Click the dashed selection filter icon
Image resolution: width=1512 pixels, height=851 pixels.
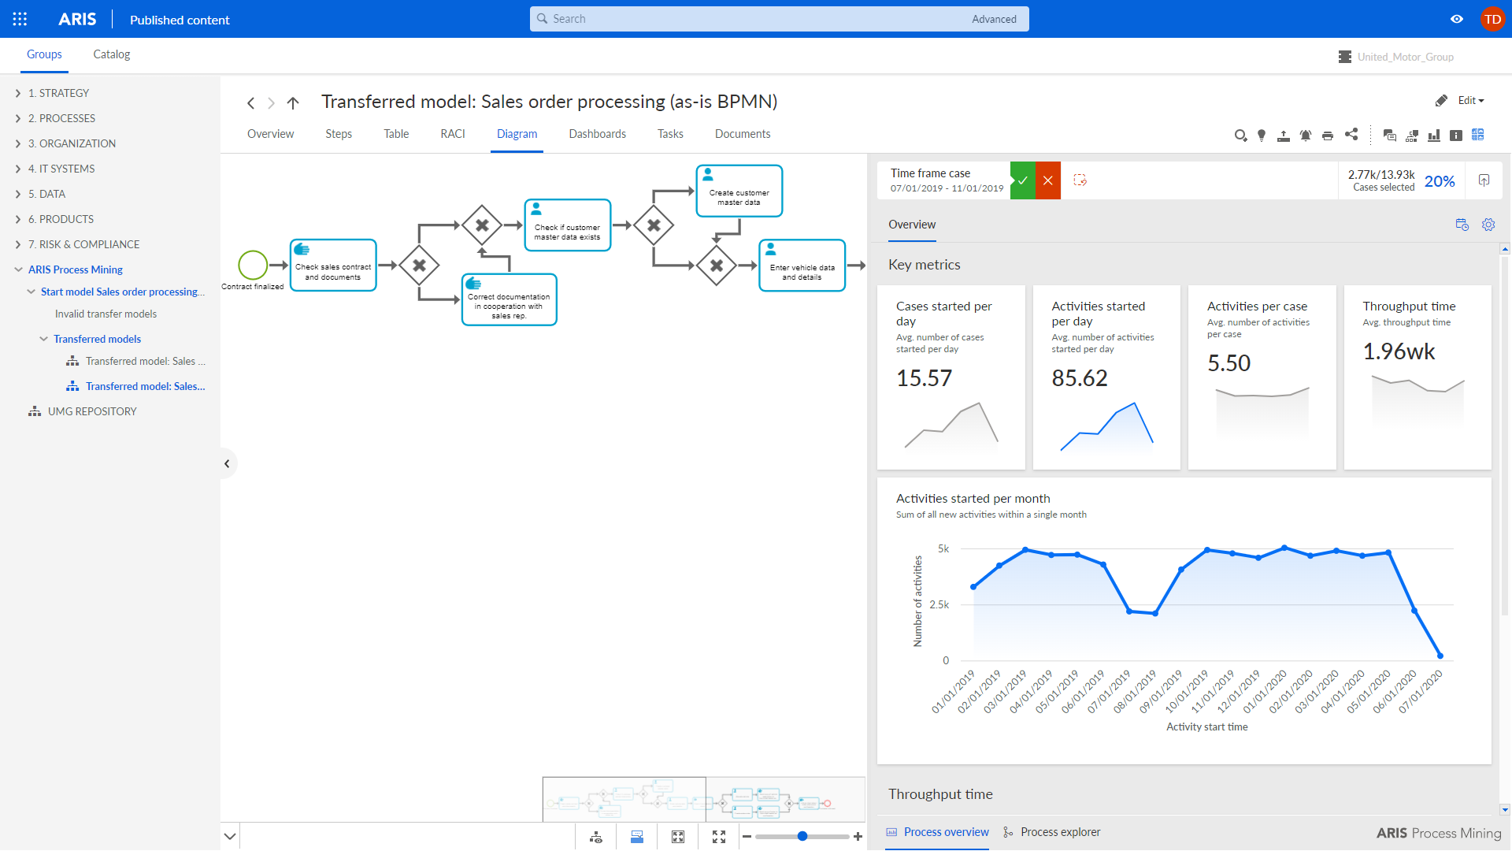[1080, 180]
